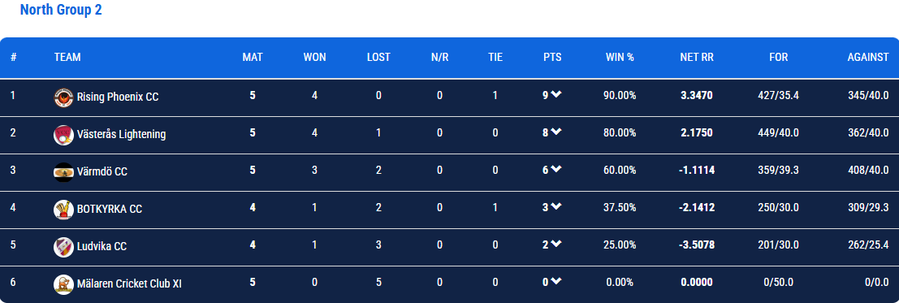The image size is (899, 303).
Task: Sort table by NET RR column header
Action: 697,58
